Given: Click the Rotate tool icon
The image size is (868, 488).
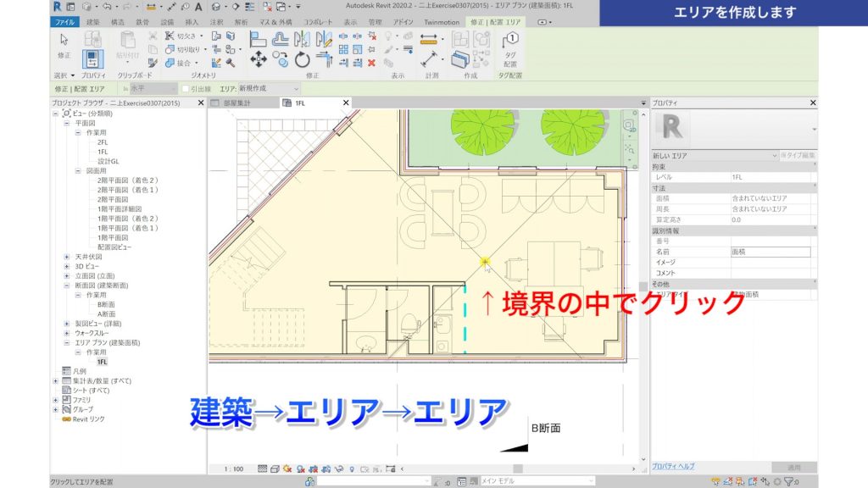Looking at the screenshot, I should (x=302, y=58).
